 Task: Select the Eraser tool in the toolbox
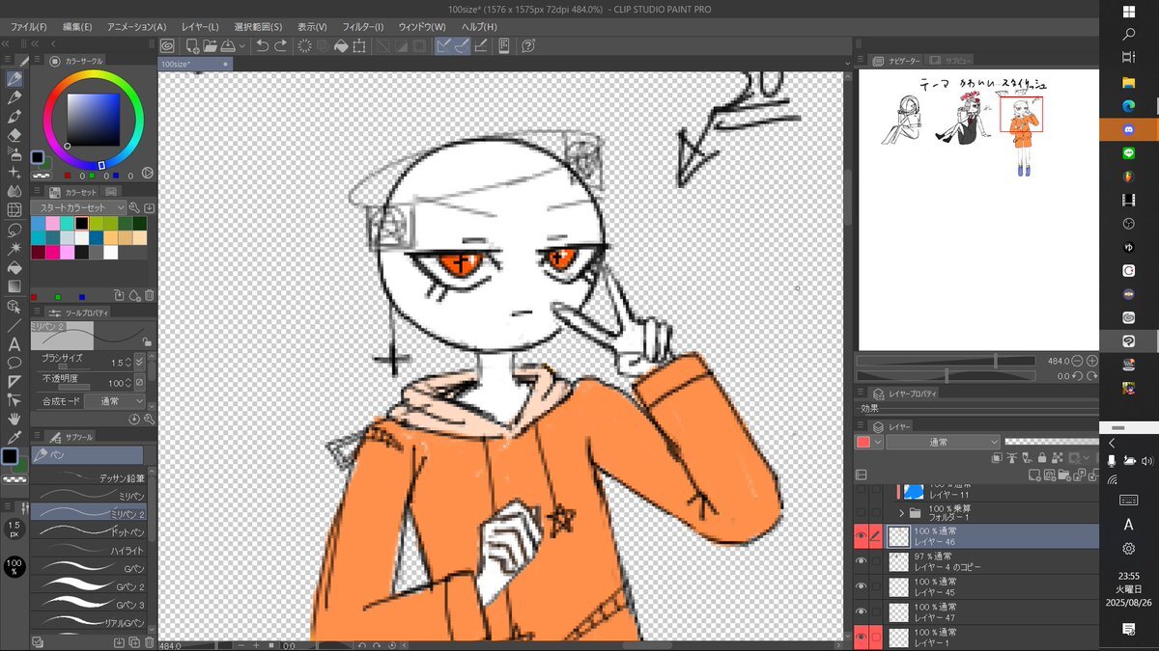[x=14, y=135]
